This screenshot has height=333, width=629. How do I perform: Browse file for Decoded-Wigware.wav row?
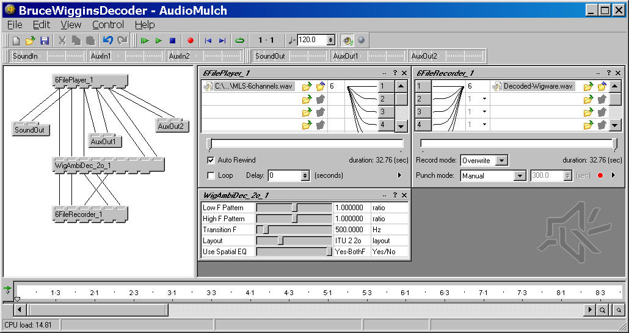pyautogui.click(x=588, y=86)
